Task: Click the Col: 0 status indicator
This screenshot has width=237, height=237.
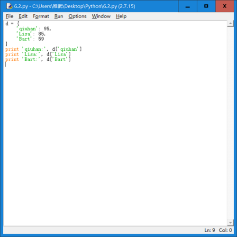Action: (x=225, y=230)
